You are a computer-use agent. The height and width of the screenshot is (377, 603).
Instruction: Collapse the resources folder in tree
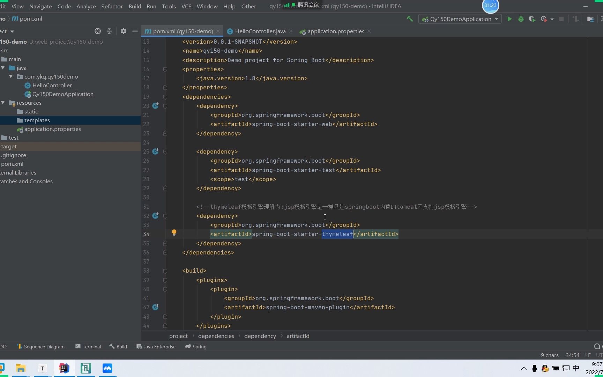pyautogui.click(x=3, y=103)
